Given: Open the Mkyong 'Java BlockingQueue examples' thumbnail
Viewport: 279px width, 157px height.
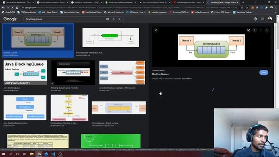Looking at the screenshot, I should tap(122, 72).
